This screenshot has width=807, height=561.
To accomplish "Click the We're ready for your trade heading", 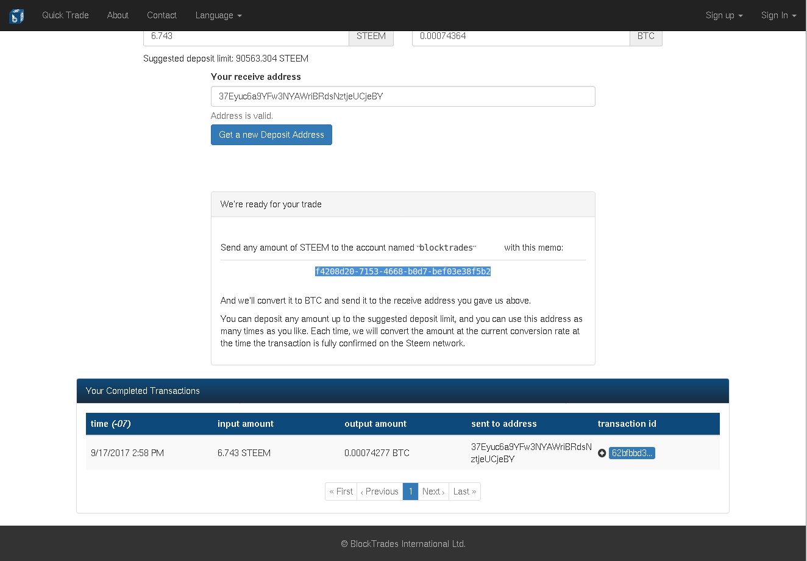I will pos(403,204).
